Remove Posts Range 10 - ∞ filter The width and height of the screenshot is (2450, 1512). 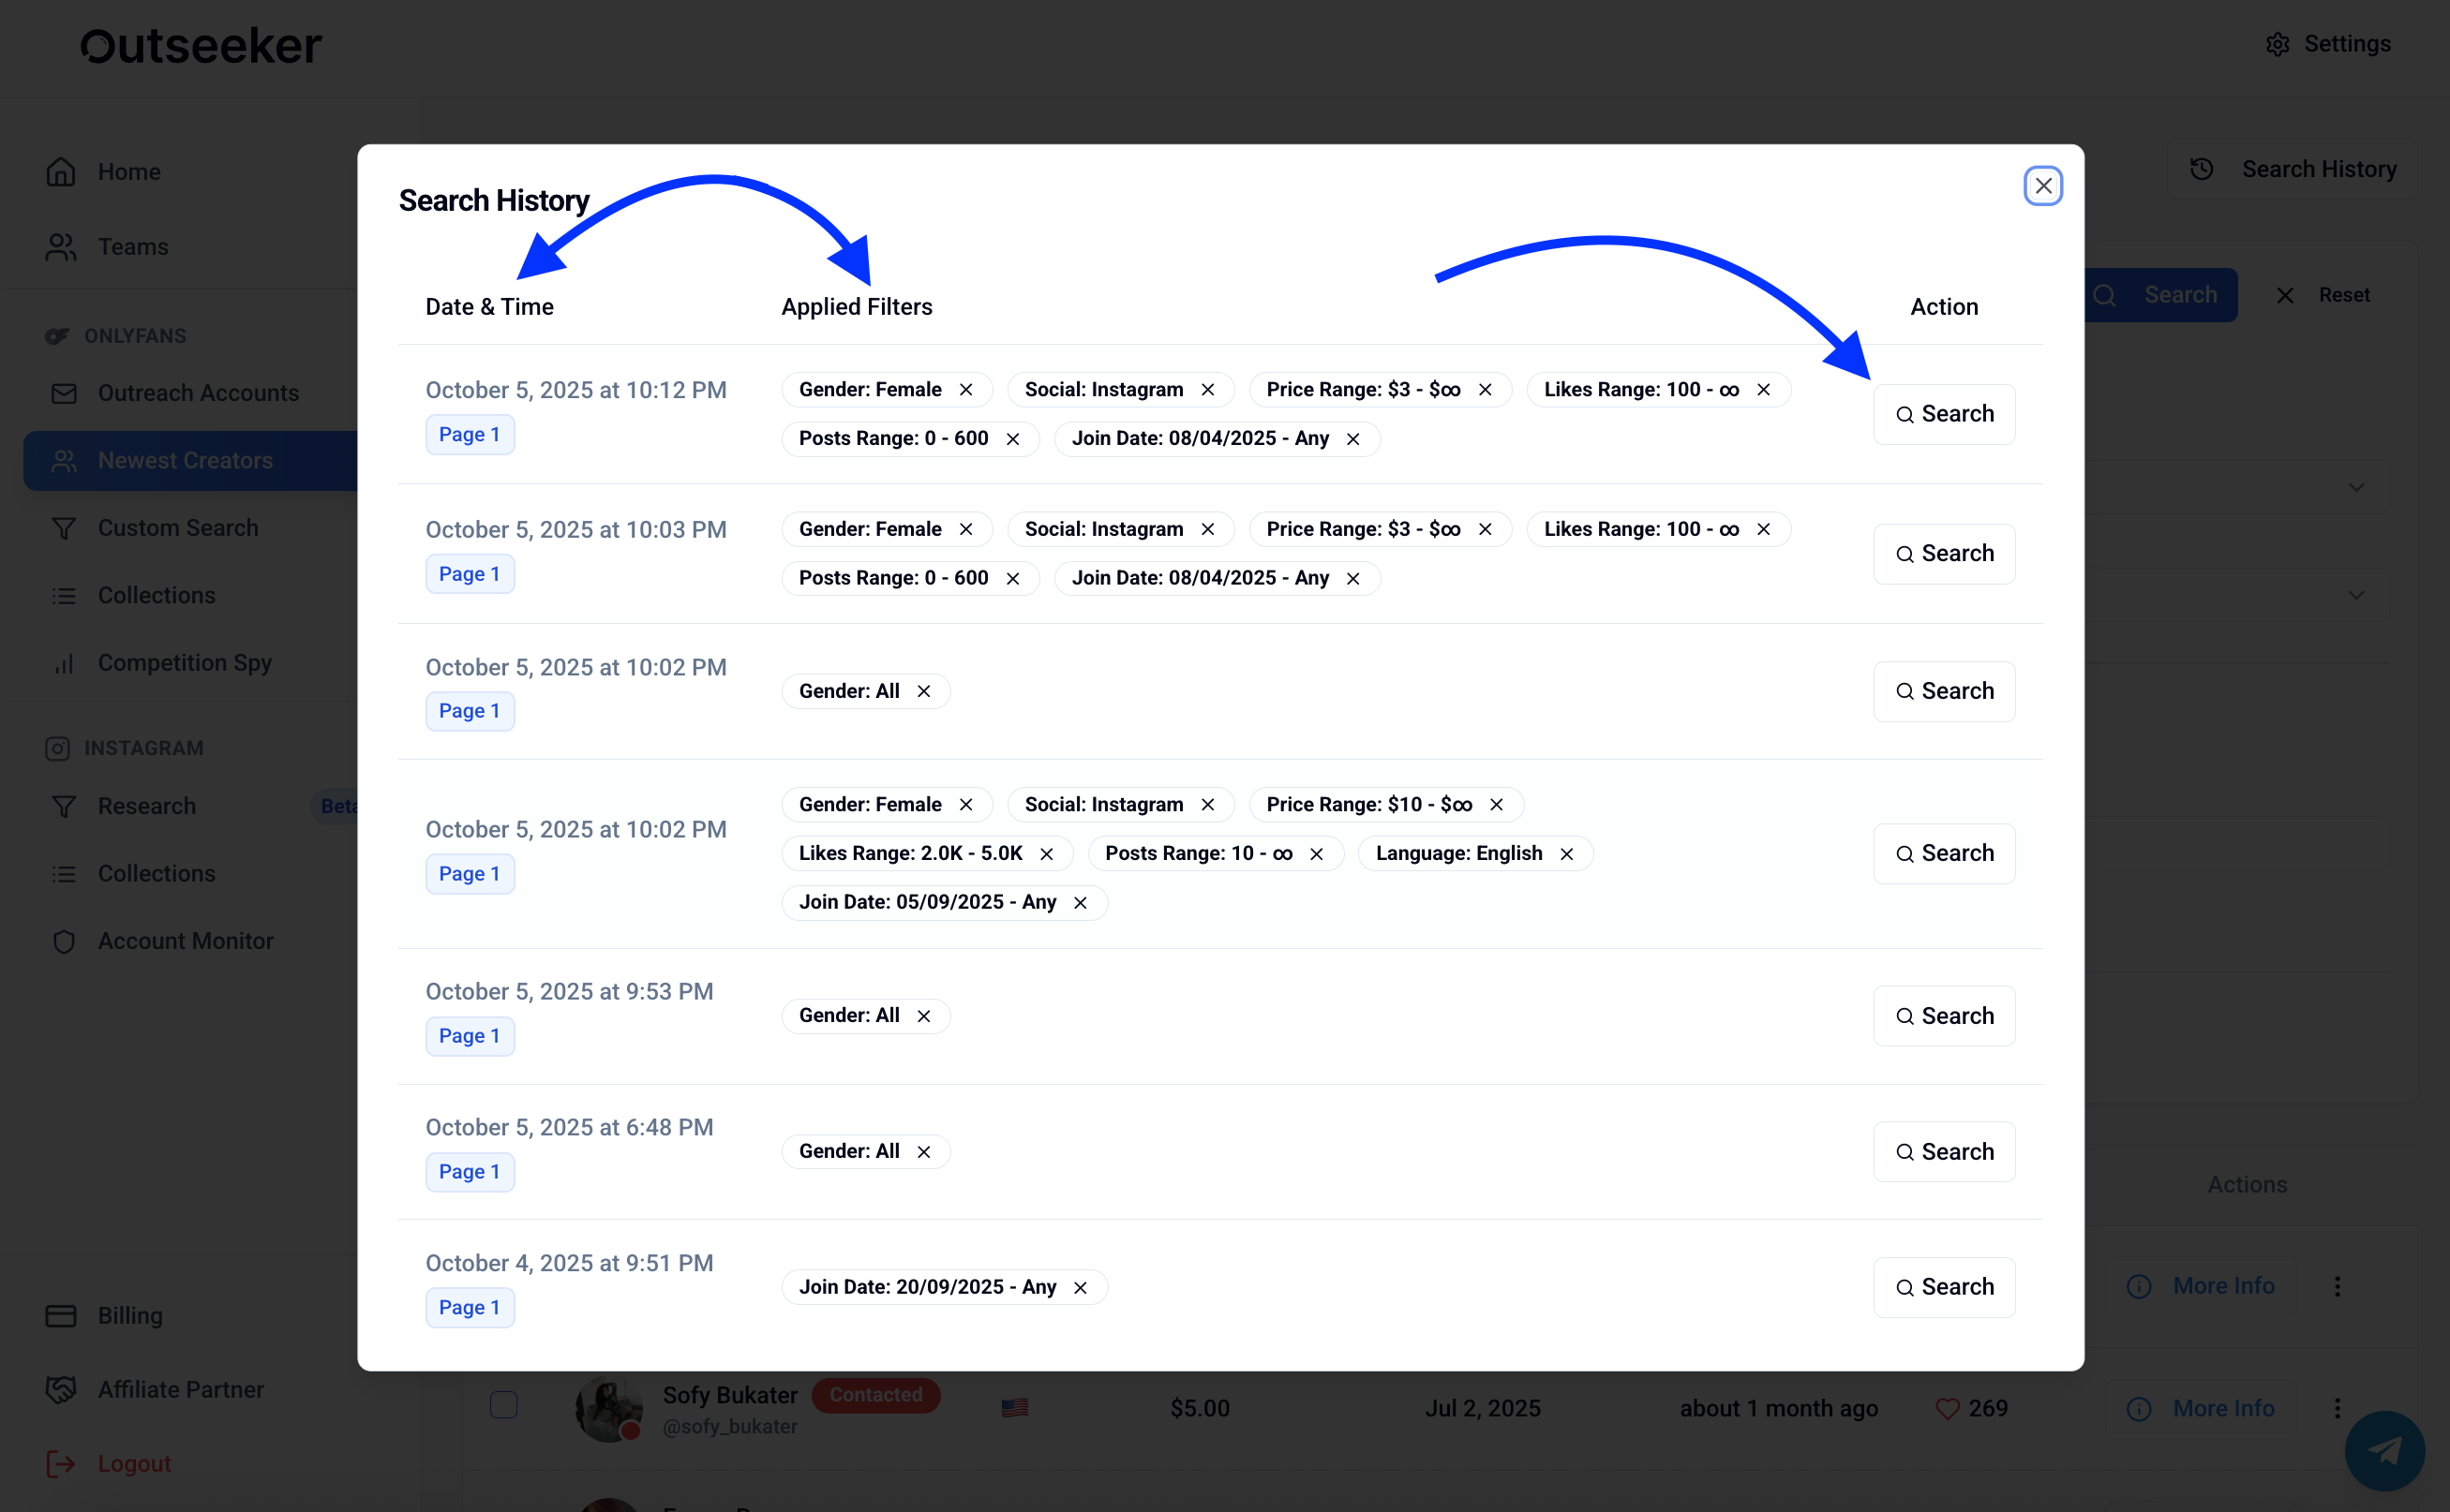pos(1318,854)
